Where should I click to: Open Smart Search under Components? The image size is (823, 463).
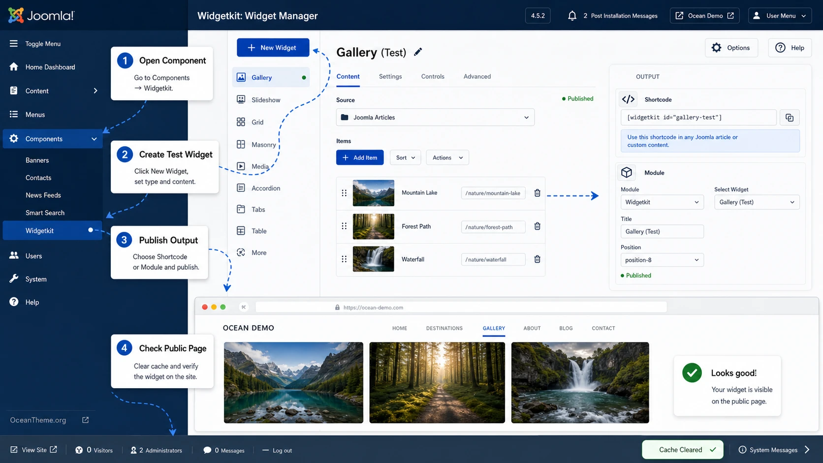point(45,213)
